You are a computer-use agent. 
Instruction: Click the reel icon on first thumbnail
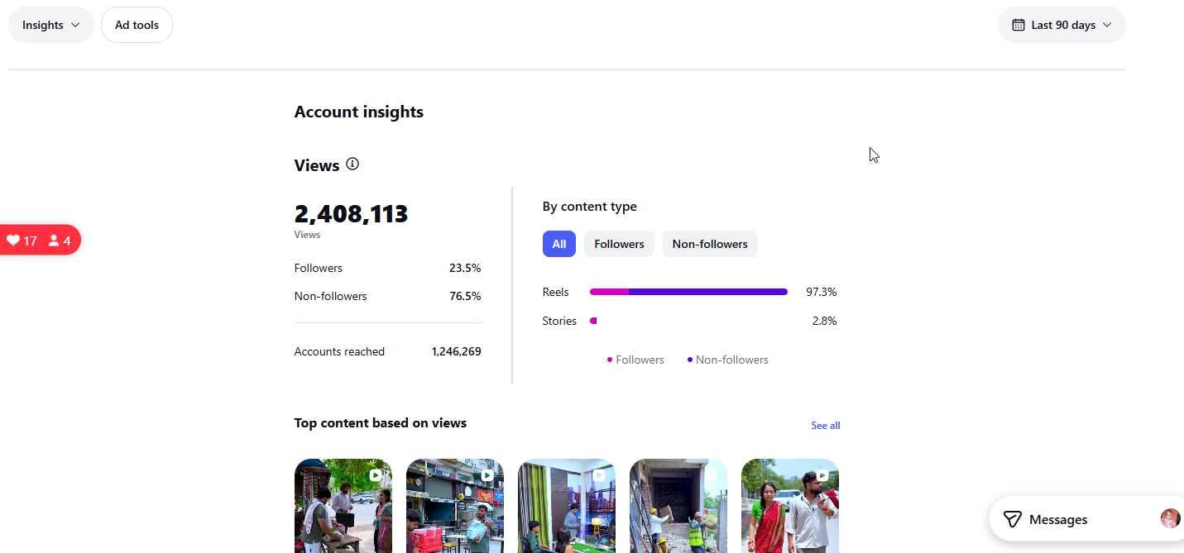tap(376, 475)
